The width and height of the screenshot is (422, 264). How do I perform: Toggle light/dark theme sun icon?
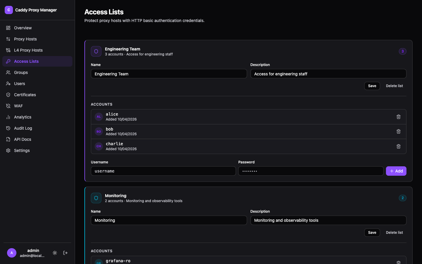55,253
